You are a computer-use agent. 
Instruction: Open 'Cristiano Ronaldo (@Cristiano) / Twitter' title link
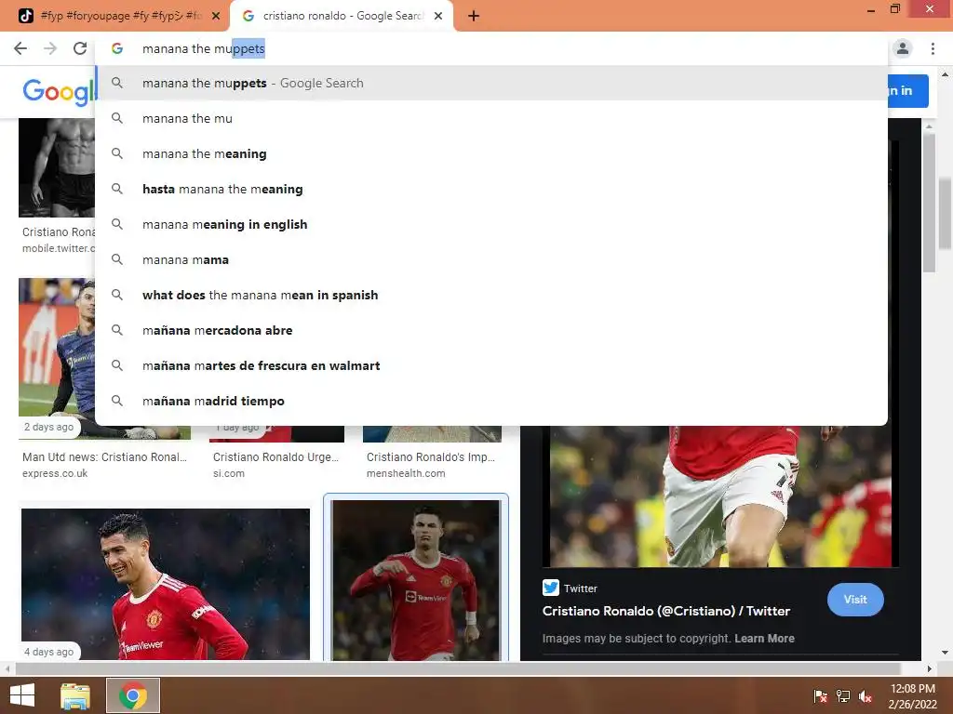[x=666, y=611]
